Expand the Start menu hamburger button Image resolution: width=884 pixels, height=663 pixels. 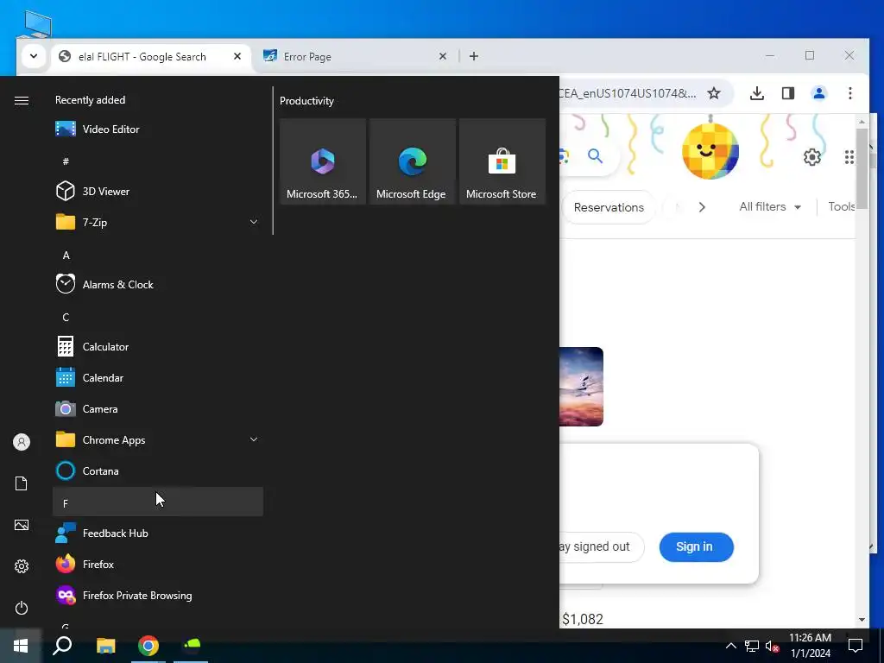click(22, 100)
